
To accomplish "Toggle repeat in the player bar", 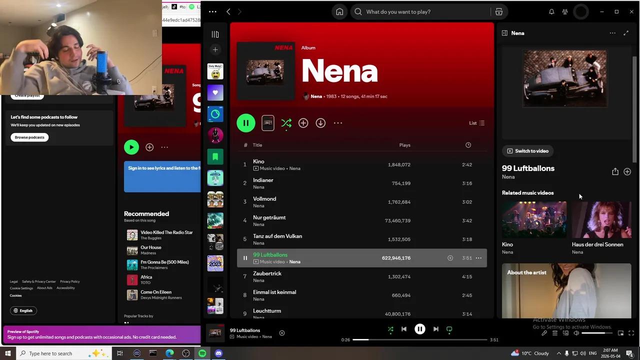I will tap(449, 329).
